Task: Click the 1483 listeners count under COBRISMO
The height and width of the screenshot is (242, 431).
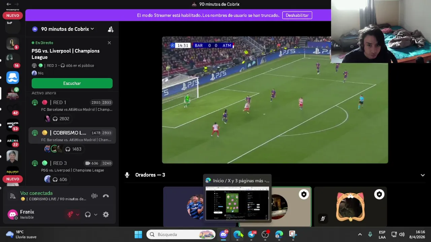Action: click(73, 149)
